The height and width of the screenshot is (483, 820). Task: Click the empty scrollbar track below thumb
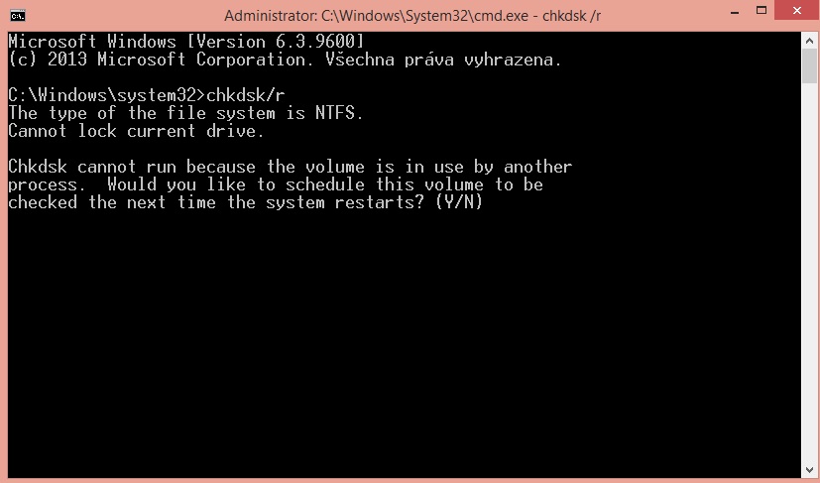click(809, 272)
